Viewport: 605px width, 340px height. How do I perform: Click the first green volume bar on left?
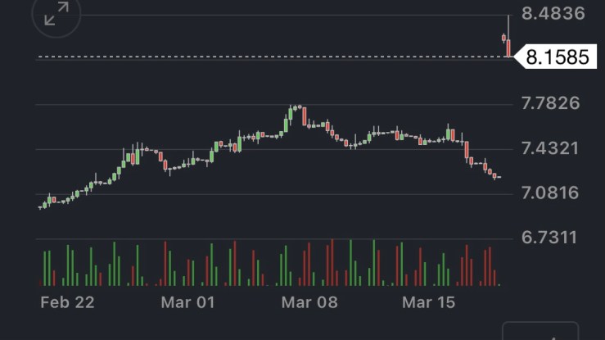[x=43, y=269]
